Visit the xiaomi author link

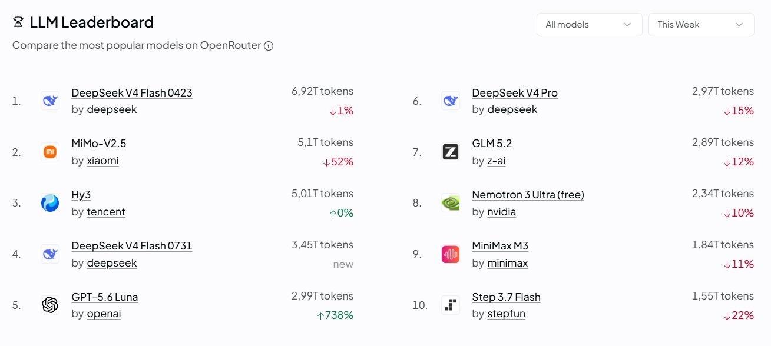(102, 161)
